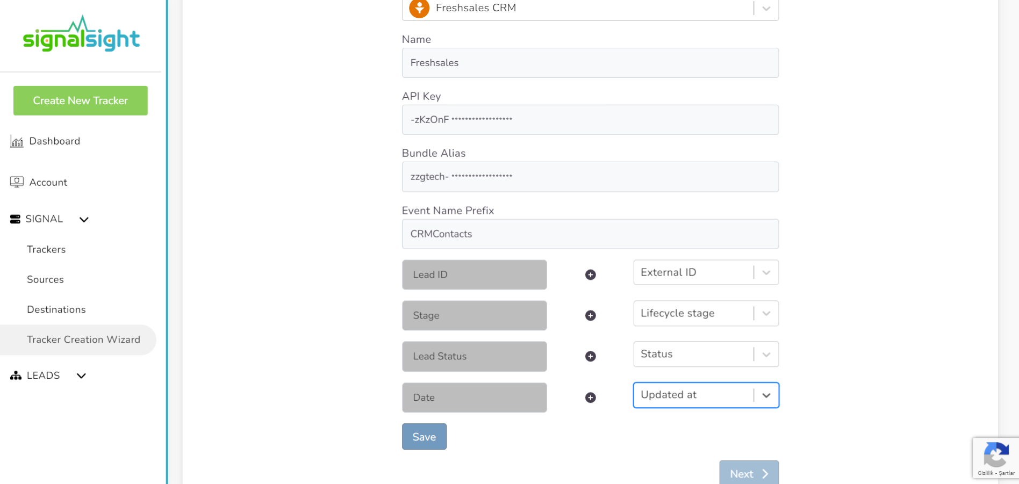Open the Account page
Image resolution: width=1019 pixels, height=484 pixels.
(x=48, y=182)
